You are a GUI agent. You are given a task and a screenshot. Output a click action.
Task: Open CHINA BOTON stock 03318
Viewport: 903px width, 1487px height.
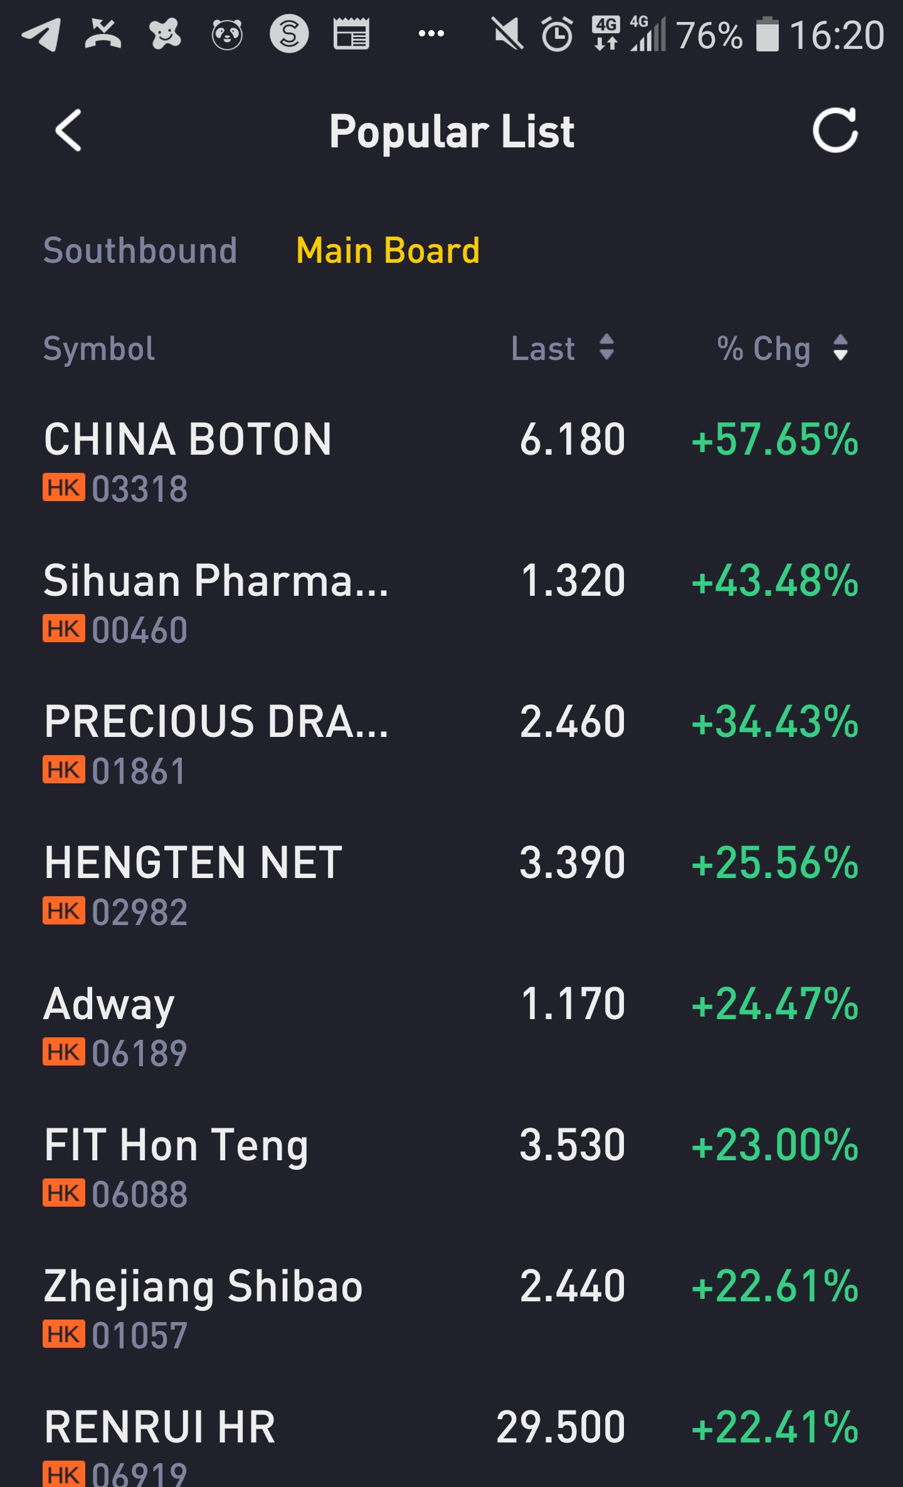coord(451,462)
